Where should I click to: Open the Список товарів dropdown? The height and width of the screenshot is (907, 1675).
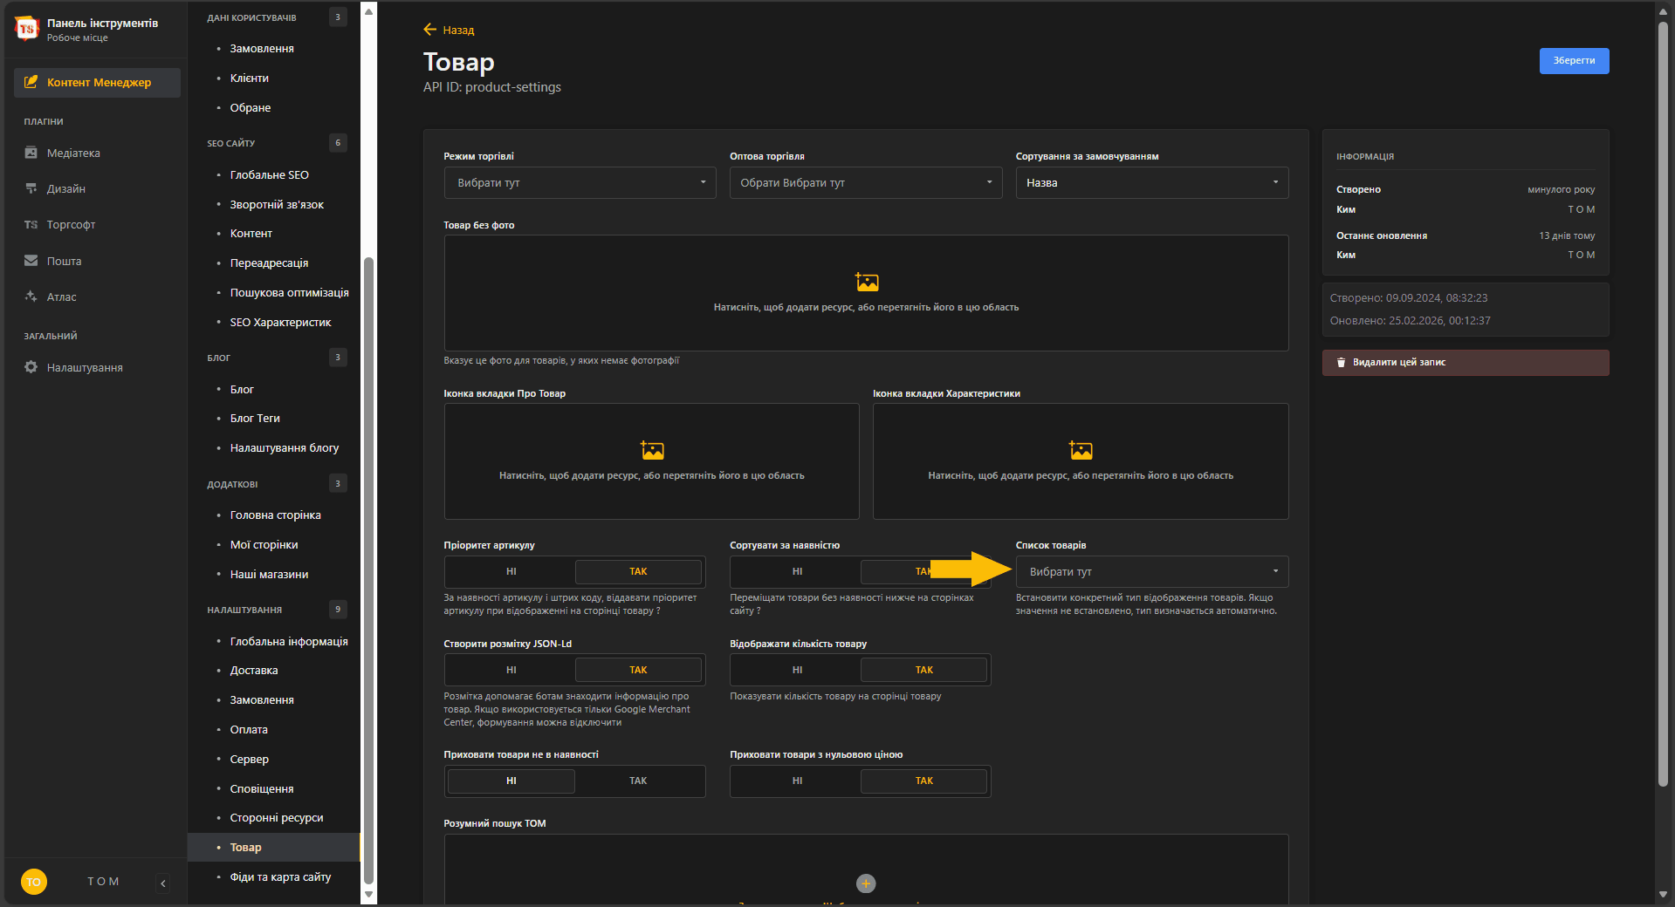point(1151,572)
